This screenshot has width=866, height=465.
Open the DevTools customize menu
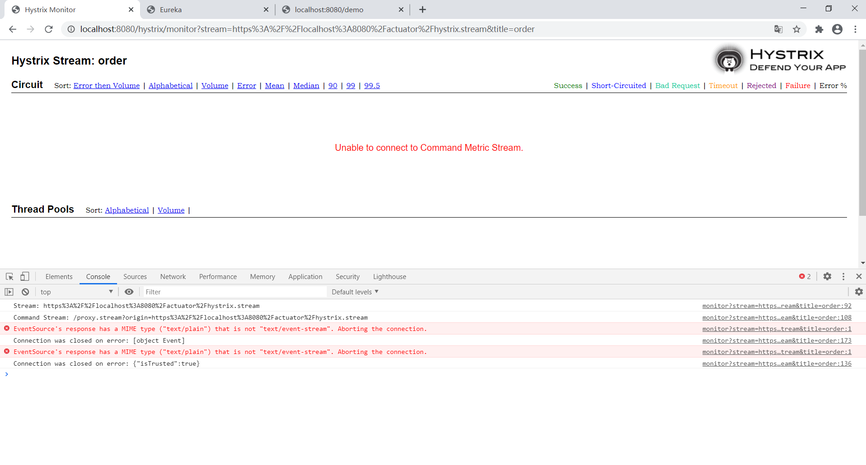[843, 276]
